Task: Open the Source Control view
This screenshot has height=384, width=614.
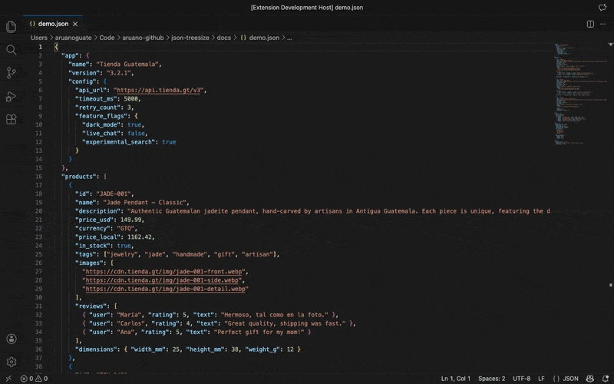Action: [x=12, y=73]
